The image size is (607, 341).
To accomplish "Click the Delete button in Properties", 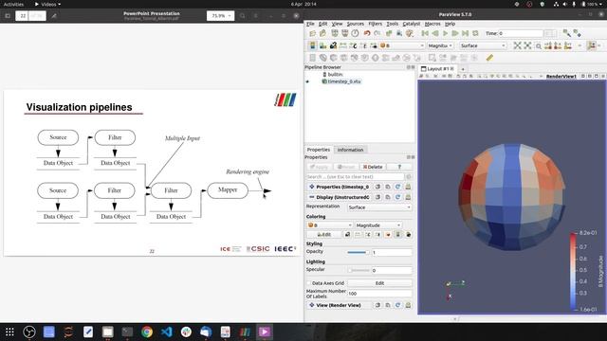I will point(373,167).
